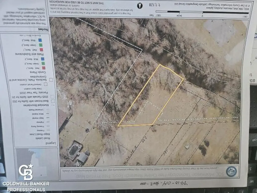Click the north arrow compass icon
The image size is (257, 193).
tap(140, 6)
